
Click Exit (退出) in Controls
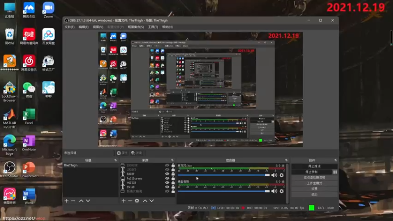coord(314,194)
